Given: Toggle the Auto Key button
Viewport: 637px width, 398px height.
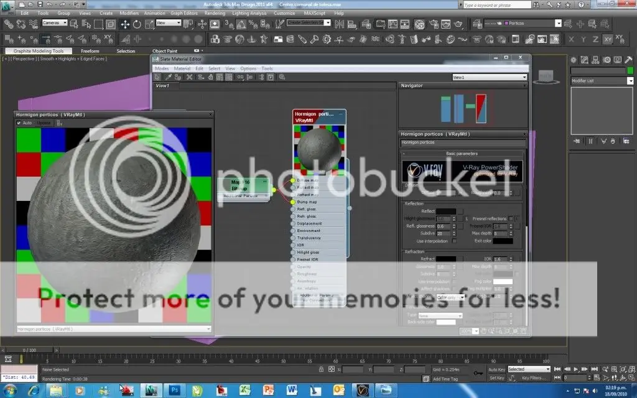Looking at the screenshot, I should (496, 369).
